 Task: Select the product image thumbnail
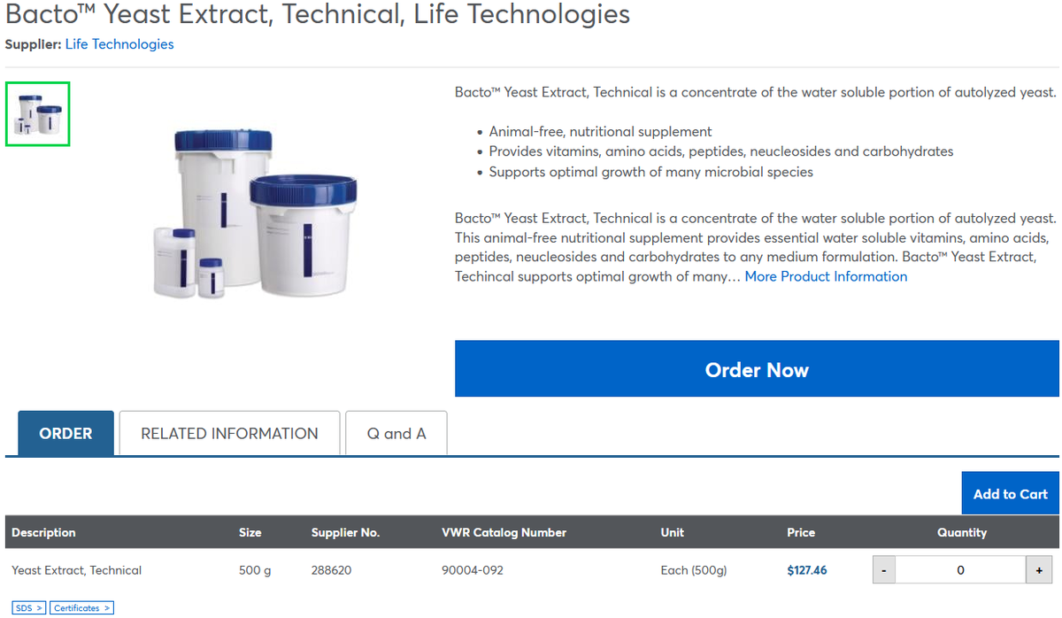click(38, 114)
